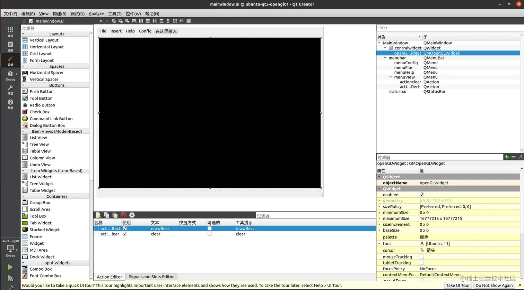
Task: Apply Lay Out in a Form Layout
Action: pyautogui.click(x=168, y=21)
